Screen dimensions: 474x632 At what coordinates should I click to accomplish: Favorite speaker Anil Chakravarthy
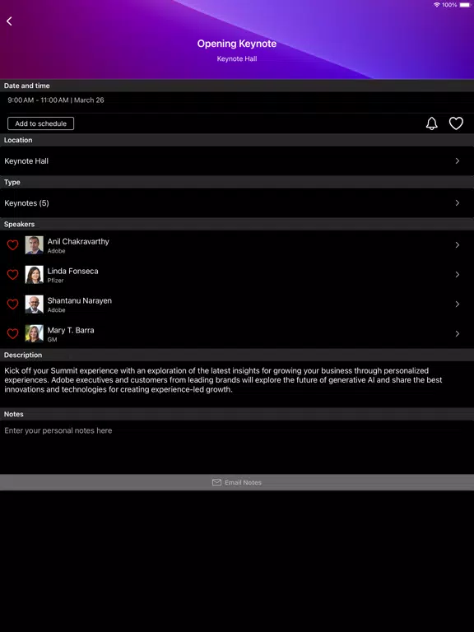[x=13, y=245]
